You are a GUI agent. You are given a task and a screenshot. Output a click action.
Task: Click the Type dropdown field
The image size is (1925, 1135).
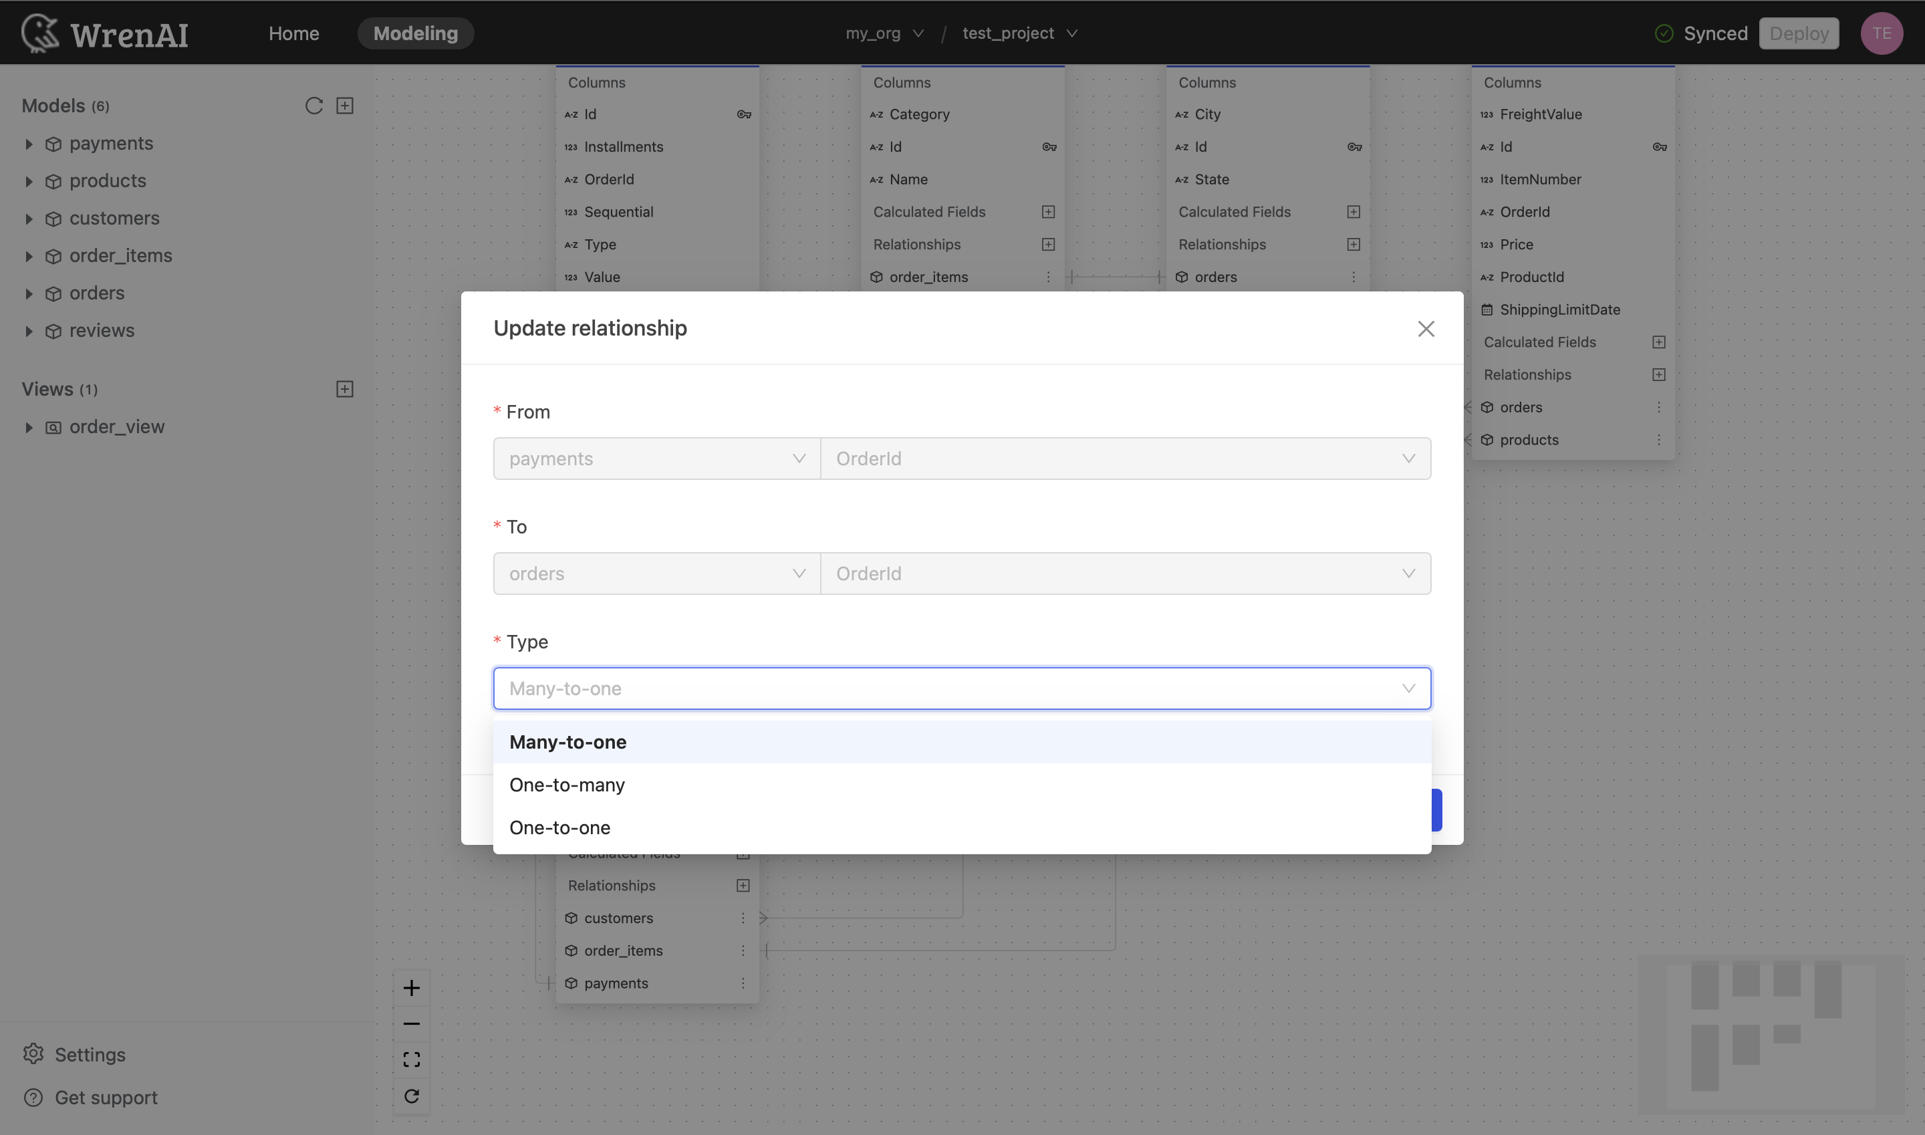pyautogui.click(x=962, y=688)
